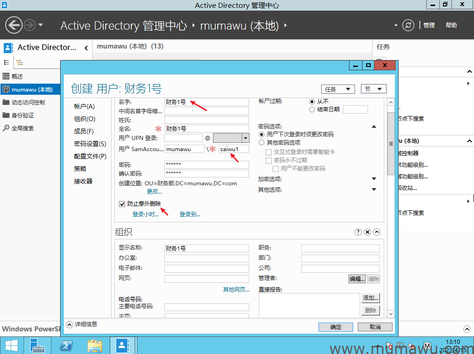
Task: Jump to the 成员(F) section
Action: 84,131
